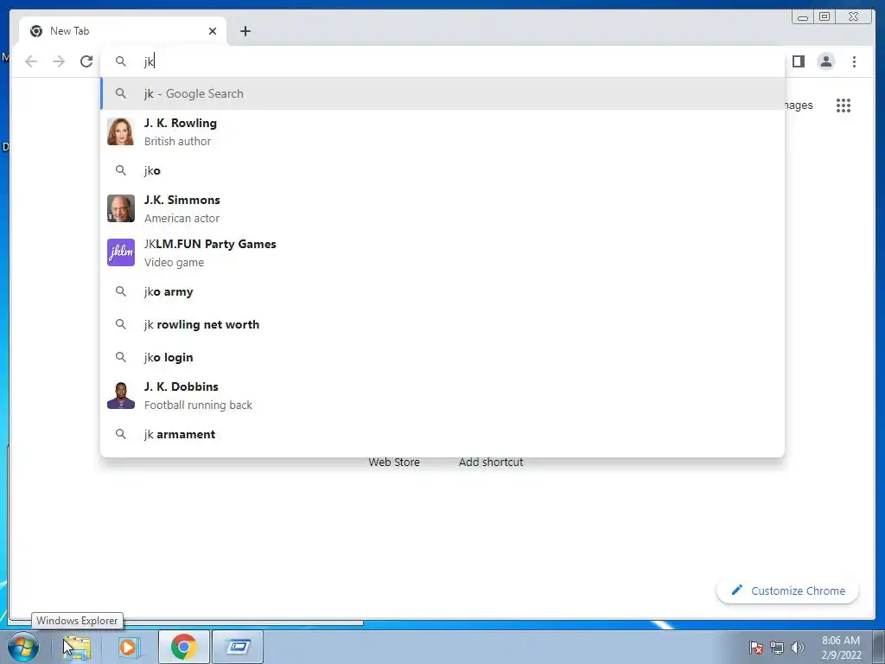885x664 pixels.
Task: Click into the address bar with 'jk'
Action: 442,61
